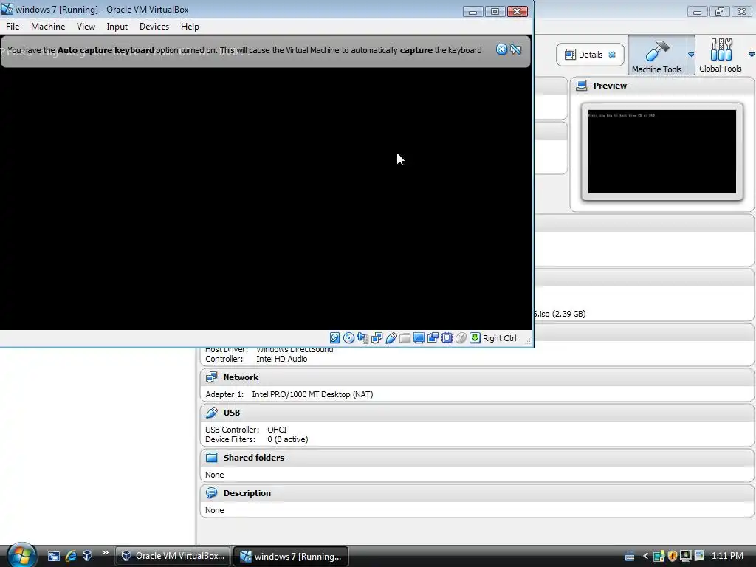Click the .iso (2.39 GB) storage text
756x567 pixels.
[x=560, y=314]
